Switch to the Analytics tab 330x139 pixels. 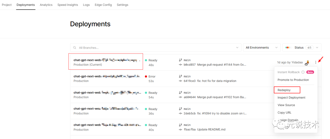[x=46, y=5]
